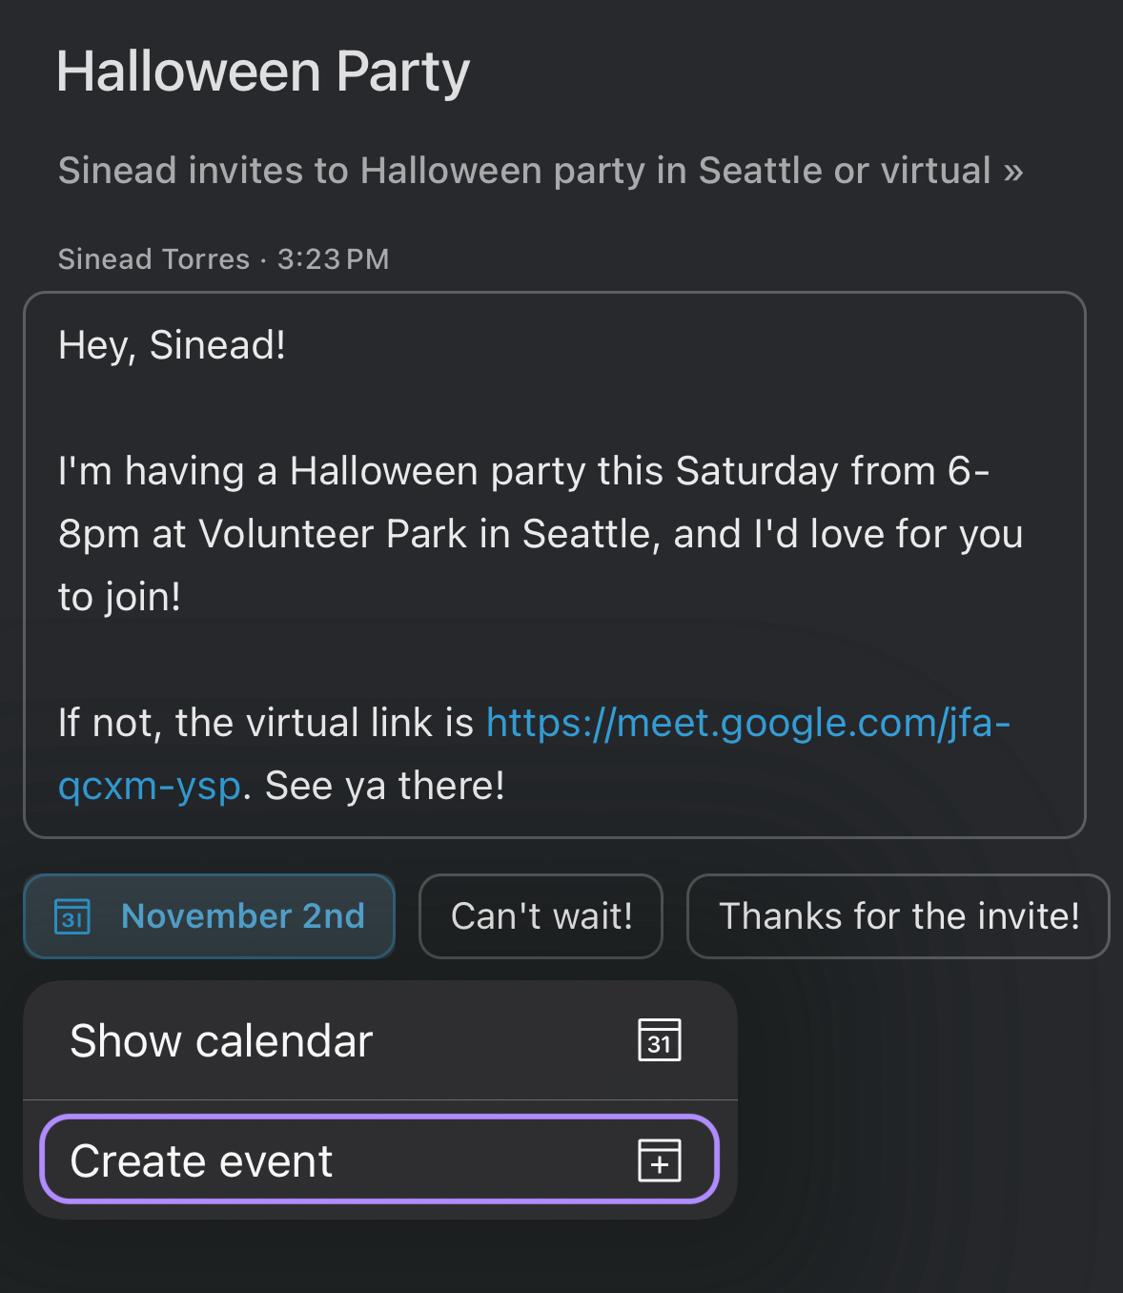Open the meet.google.com virtual link
The width and height of the screenshot is (1123, 1293).
click(747, 723)
